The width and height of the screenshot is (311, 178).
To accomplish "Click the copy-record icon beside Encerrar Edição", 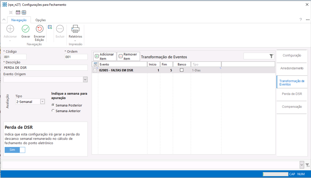I will [x=50, y=27].
